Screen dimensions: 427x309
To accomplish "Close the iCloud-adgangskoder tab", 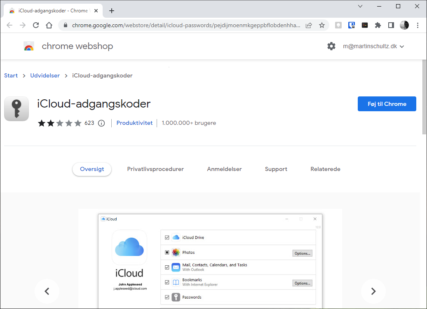I will (96, 11).
